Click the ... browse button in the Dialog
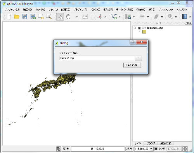Viewport: 194px width, 153px height. (138, 58)
